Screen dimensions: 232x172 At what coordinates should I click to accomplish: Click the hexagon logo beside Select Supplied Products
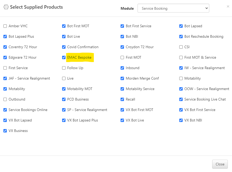point(6,7)
